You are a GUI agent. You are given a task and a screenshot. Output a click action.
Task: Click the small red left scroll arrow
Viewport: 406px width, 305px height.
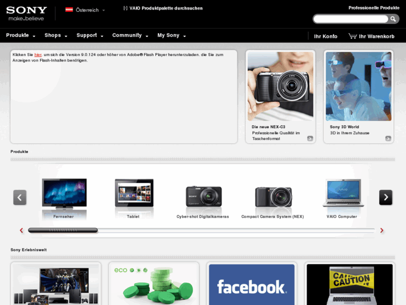(x=21, y=230)
